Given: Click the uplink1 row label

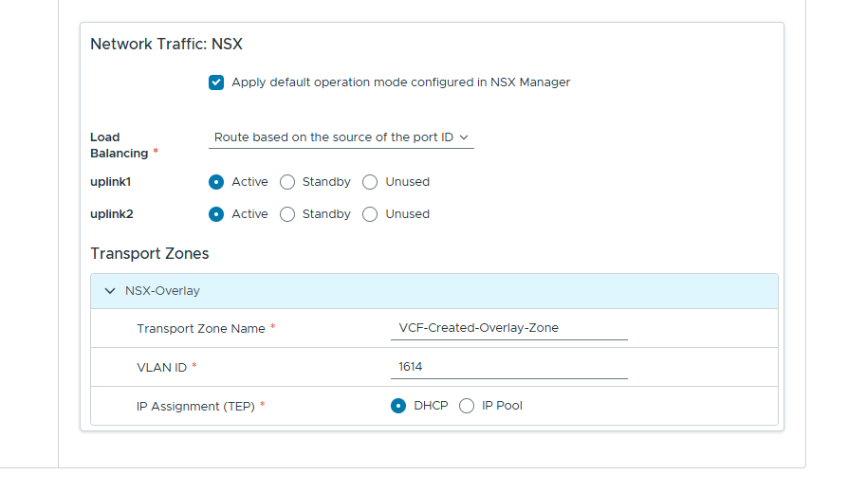Looking at the screenshot, I should tap(111, 182).
